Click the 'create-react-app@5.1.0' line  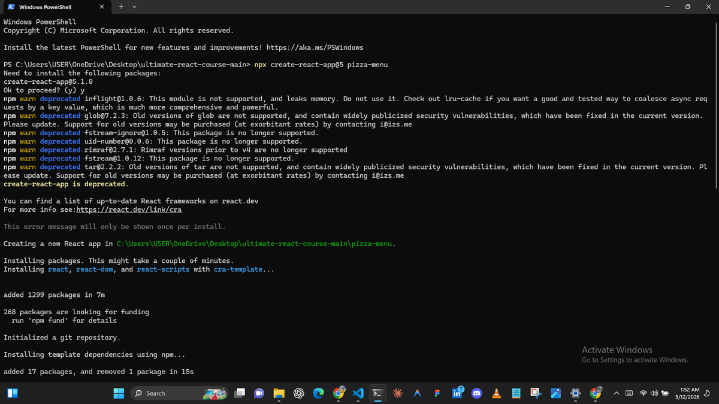[x=48, y=82]
